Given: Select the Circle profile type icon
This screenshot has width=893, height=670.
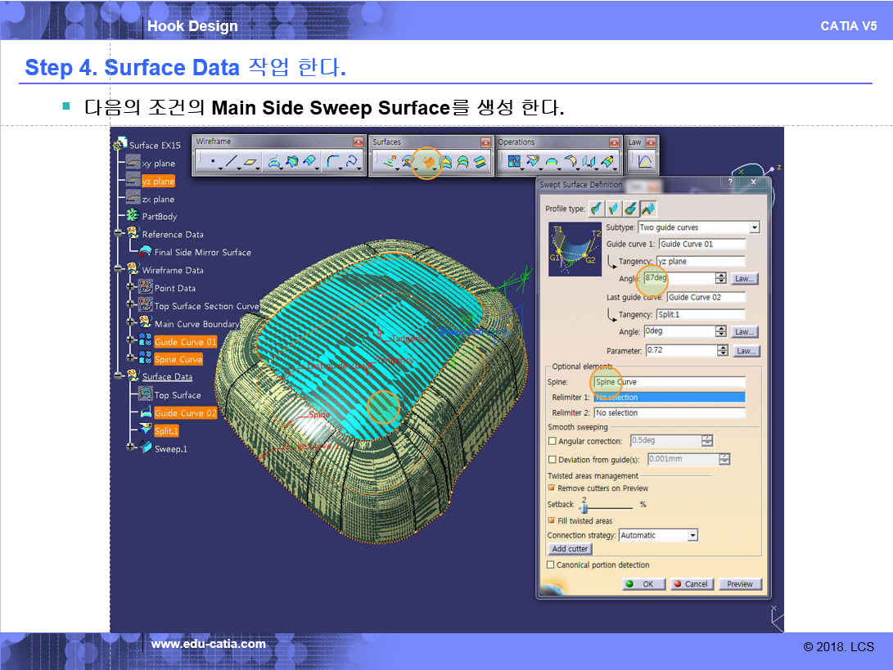Looking at the screenshot, I should point(630,209).
